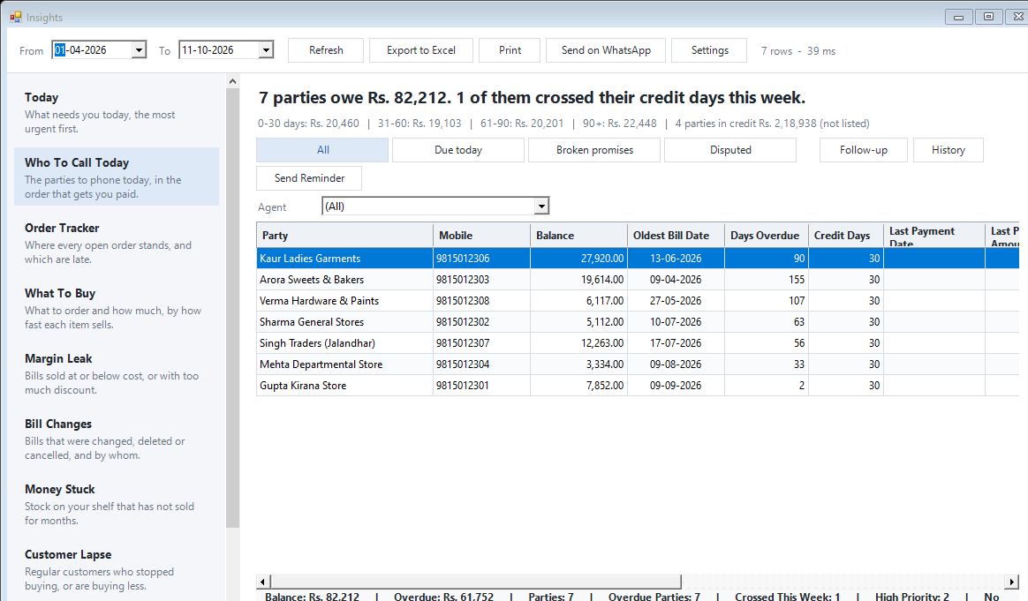Select Verma Hardware & Paints row
Image resolution: width=1028 pixels, height=601 pixels.
click(x=638, y=301)
